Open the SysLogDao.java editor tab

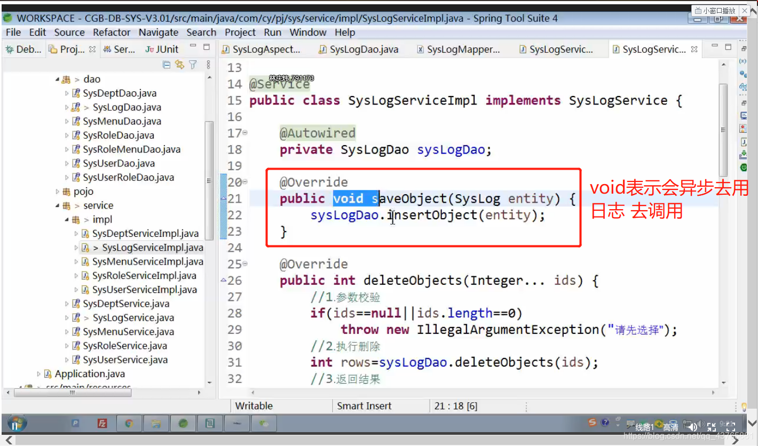point(359,50)
